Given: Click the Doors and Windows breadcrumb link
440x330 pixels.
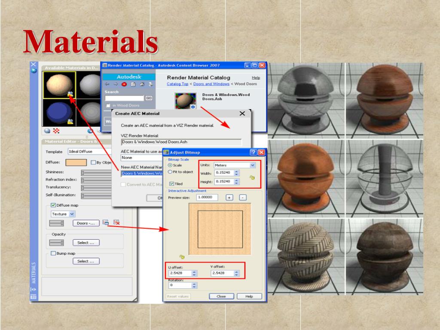Looking at the screenshot, I should [211, 84].
